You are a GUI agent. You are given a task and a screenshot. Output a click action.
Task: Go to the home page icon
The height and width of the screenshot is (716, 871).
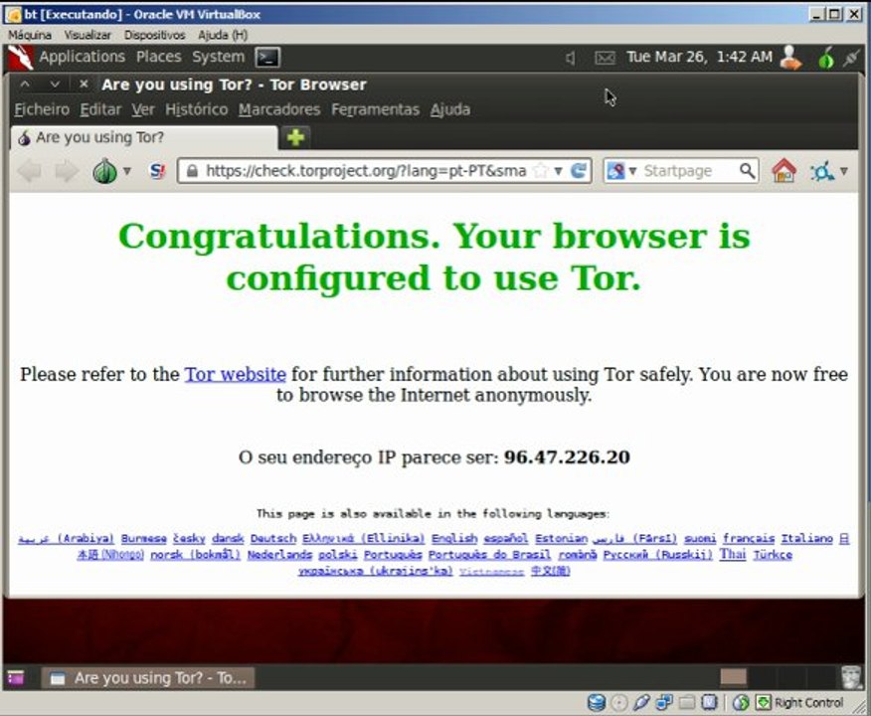click(784, 170)
